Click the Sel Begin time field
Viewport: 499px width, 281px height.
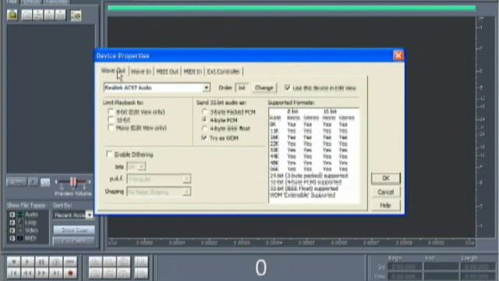click(405, 266)
